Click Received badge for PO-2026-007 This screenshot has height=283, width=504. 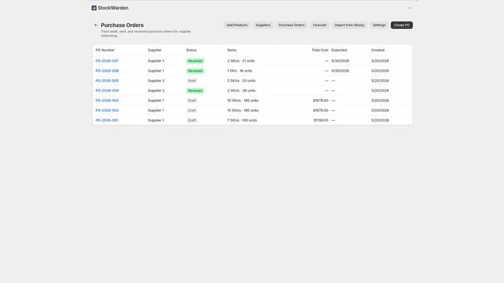tap(195, 61)
